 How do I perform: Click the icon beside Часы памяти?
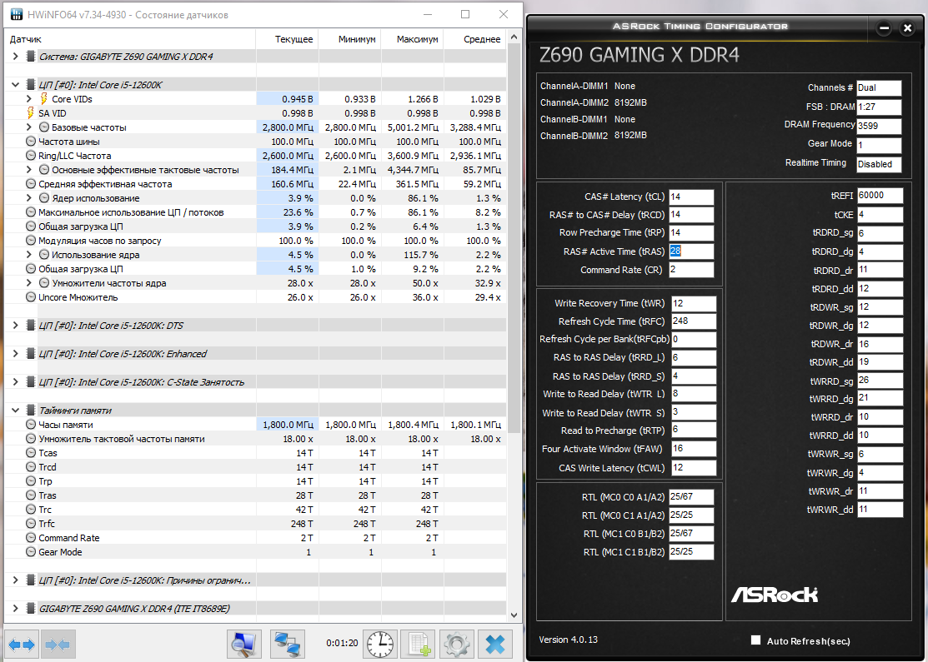tap(31, 425)
